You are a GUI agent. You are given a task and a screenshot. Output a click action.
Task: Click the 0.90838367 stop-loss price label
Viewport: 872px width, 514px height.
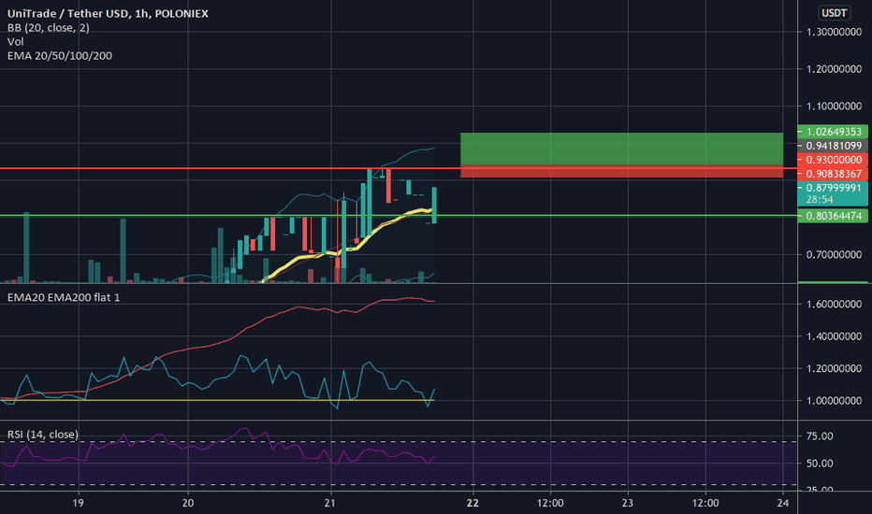pos(833,174)
